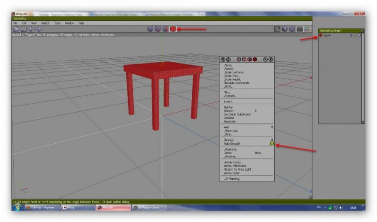Click the Save disk toolbar icon

click(x=23, y=29)
